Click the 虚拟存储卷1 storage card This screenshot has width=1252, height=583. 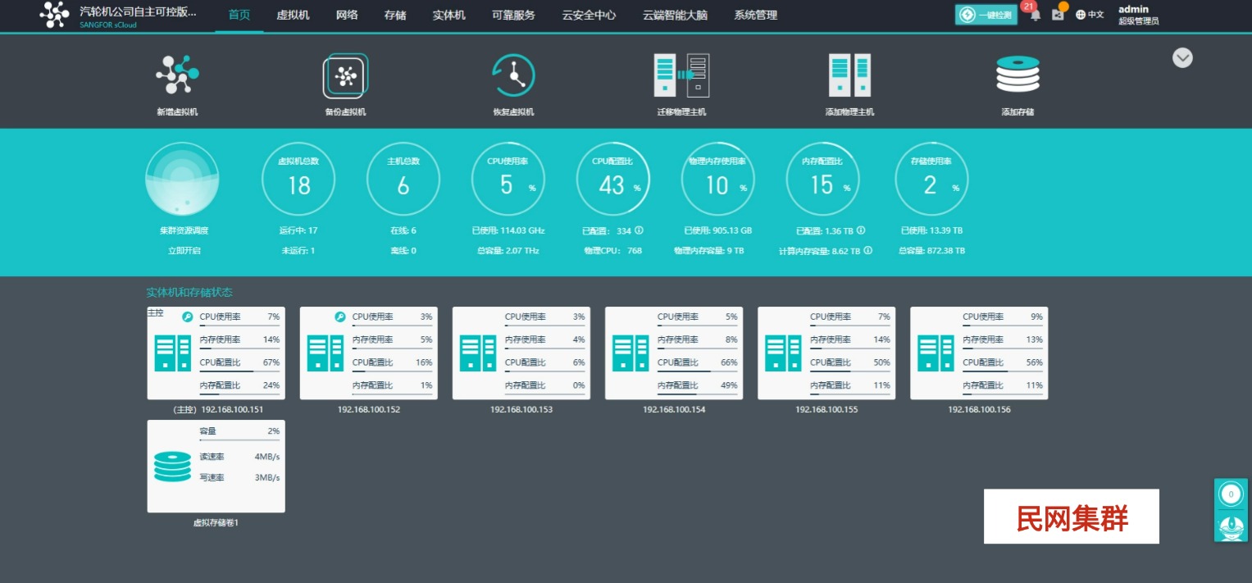point(216,466)
